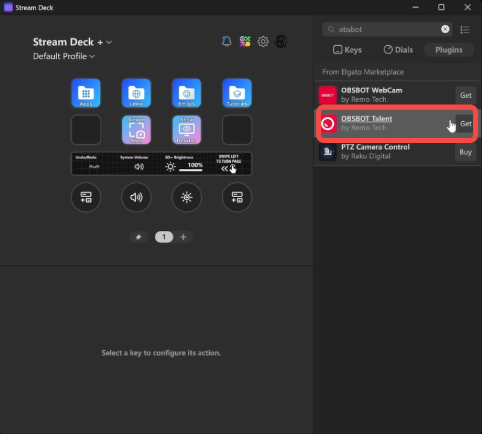Select the first dial under Undo/Redo
Viewport: 482px width, 434px height.
pyautogui.click(x=86, y=197)
